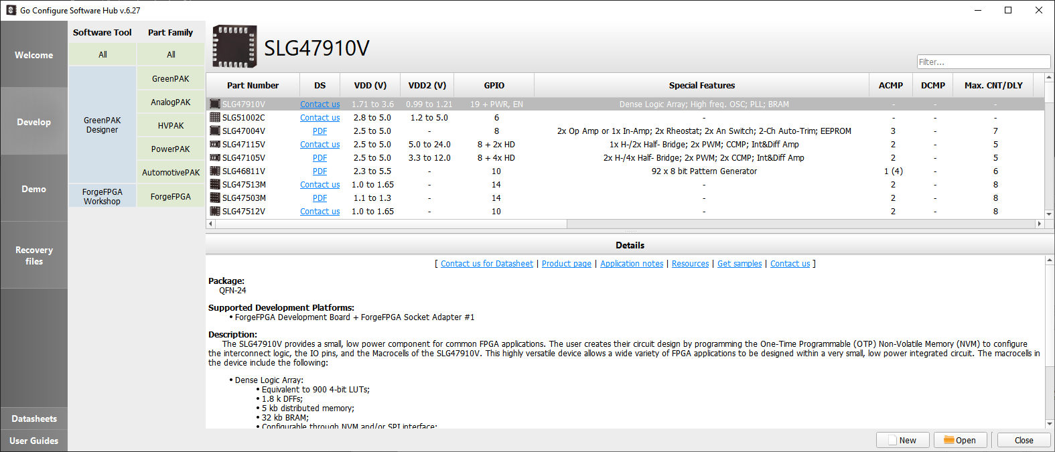Screen dimensions: 1055x452
Task: Click the SLG47910V chip icon in the table
Action: click(x=215, y=104)
